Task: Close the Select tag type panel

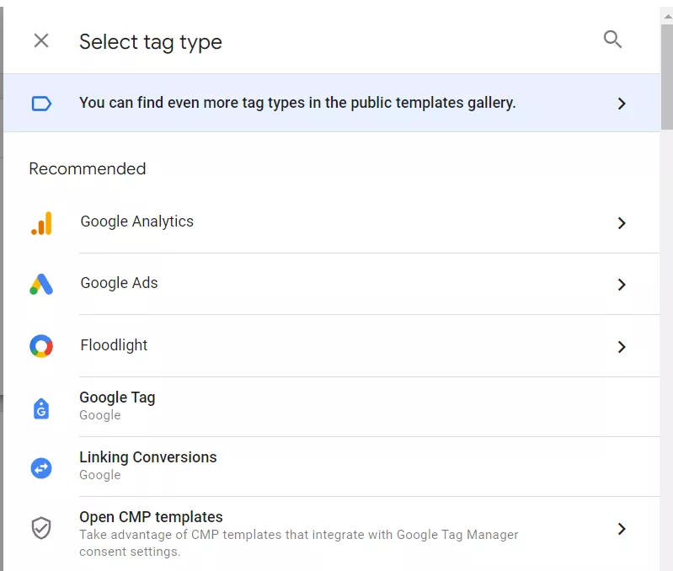Action: point(41,40)
